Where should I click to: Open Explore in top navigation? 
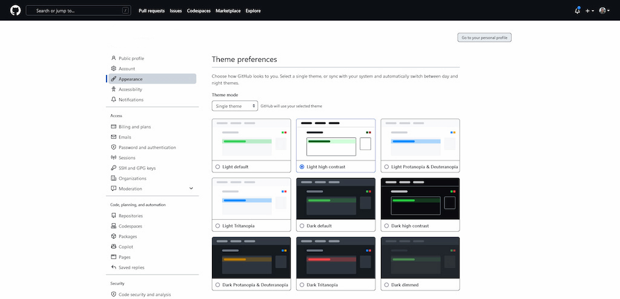(x=253, y=11)
